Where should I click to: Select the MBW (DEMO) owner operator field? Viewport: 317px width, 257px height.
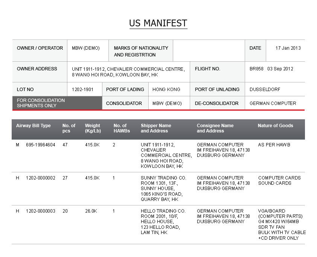click(86, 48)
